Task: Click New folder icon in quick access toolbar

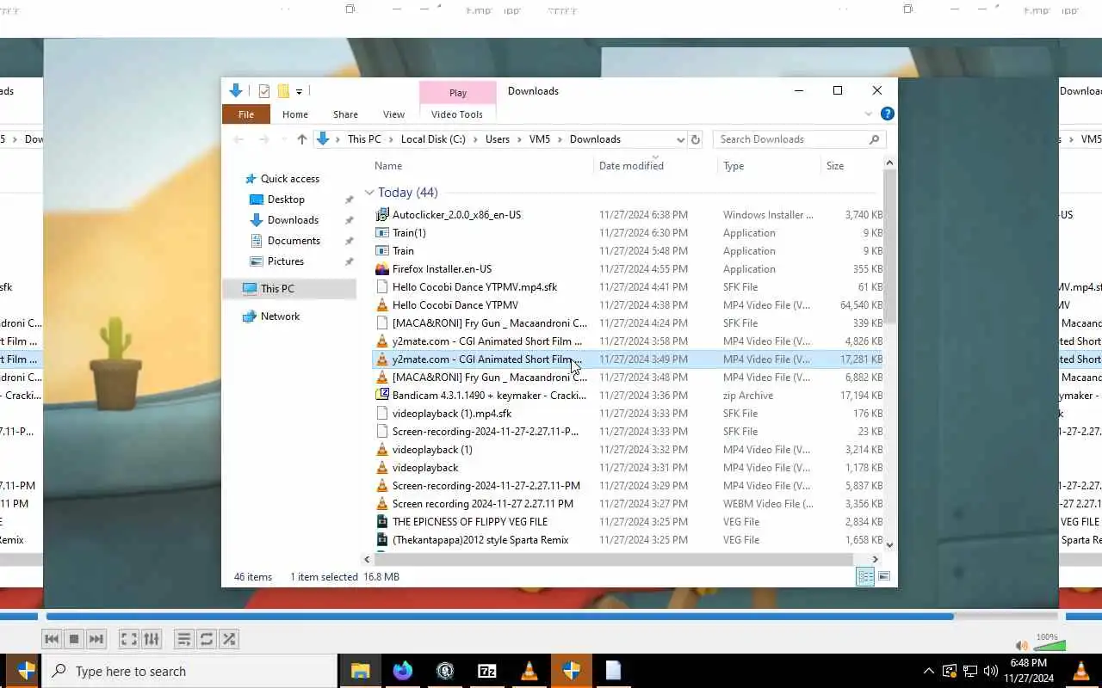Action: 283,91
